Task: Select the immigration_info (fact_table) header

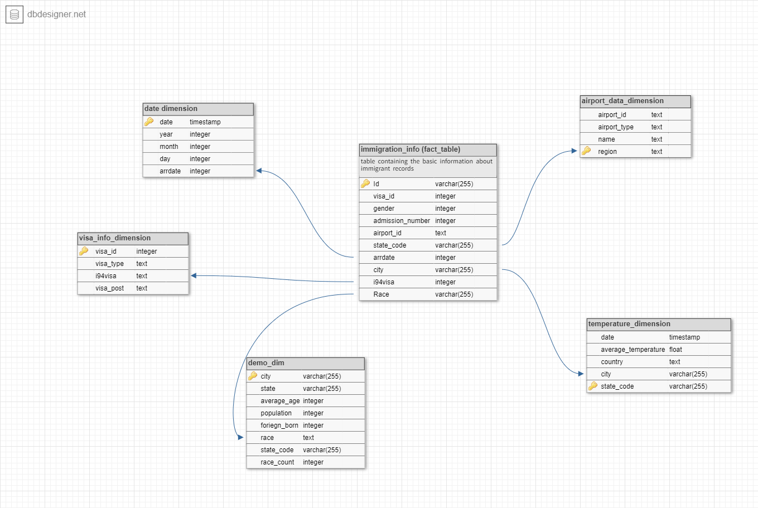Action: [428, 149]
